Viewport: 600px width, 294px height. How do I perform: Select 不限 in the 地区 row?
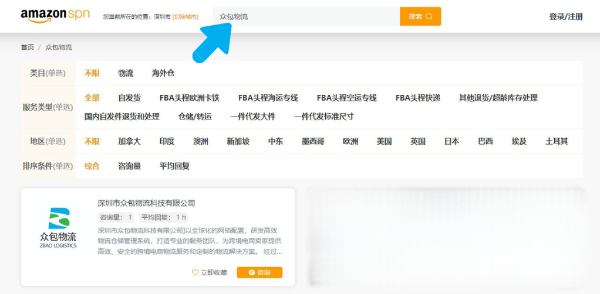click(x=92, y=141)
